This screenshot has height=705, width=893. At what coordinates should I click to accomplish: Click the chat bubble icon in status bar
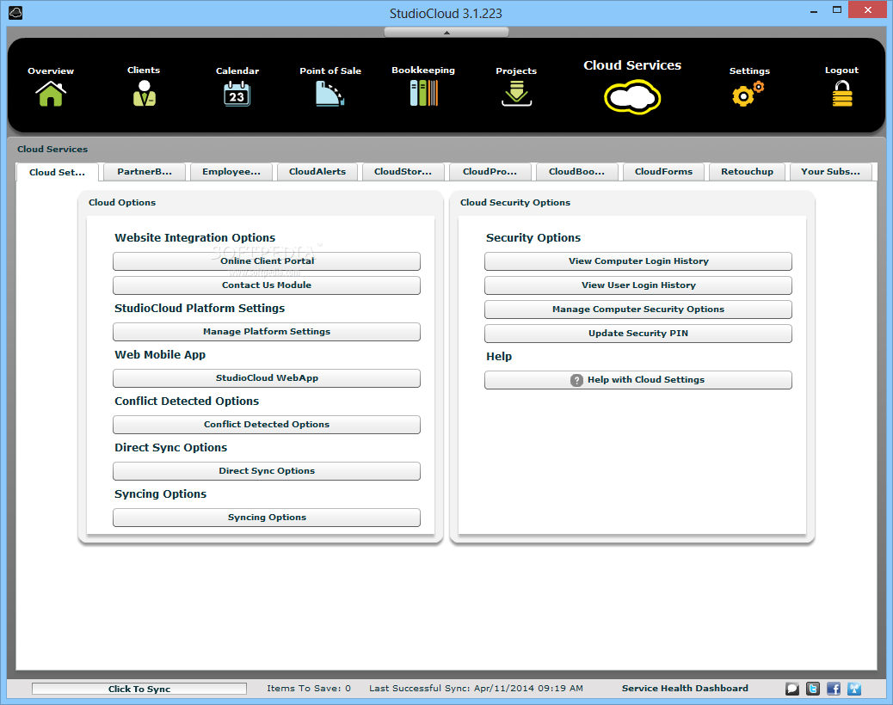(x=792, y=689)
